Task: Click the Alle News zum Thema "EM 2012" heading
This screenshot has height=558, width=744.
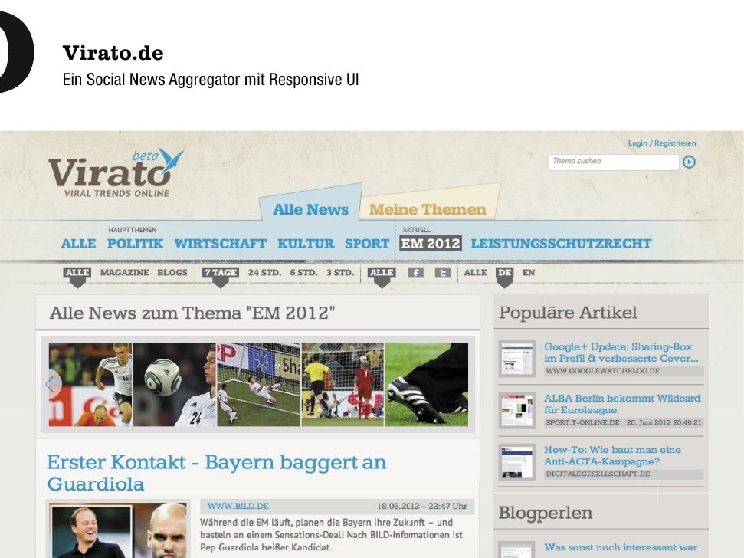Action: pyautogui.click(x=192, y=313)
